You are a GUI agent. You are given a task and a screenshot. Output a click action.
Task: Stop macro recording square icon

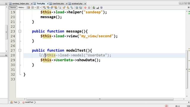[x=89, y=7]
